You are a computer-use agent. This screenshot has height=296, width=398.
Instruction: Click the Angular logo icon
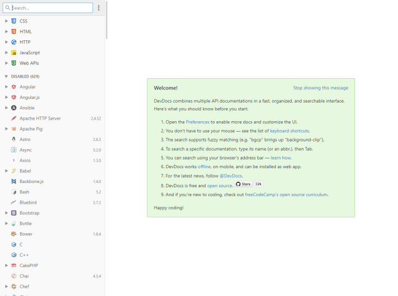14,87
